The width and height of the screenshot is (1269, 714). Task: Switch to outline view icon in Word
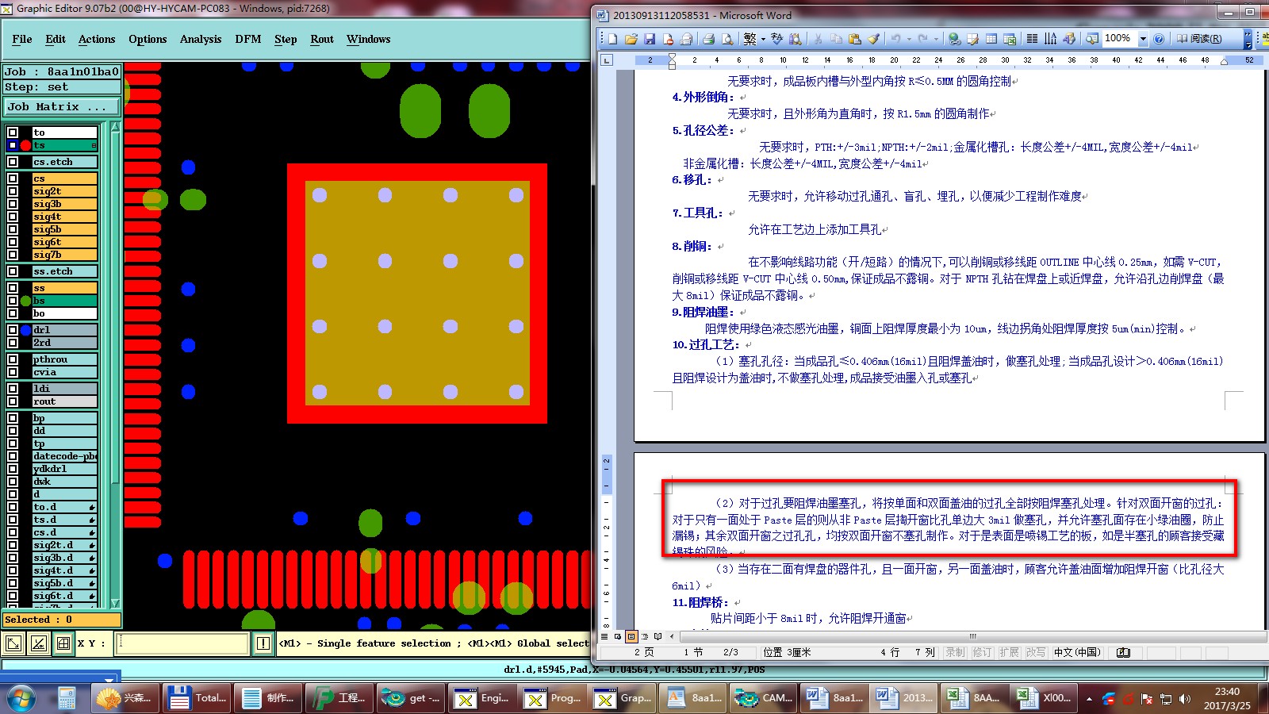point(644,636)
